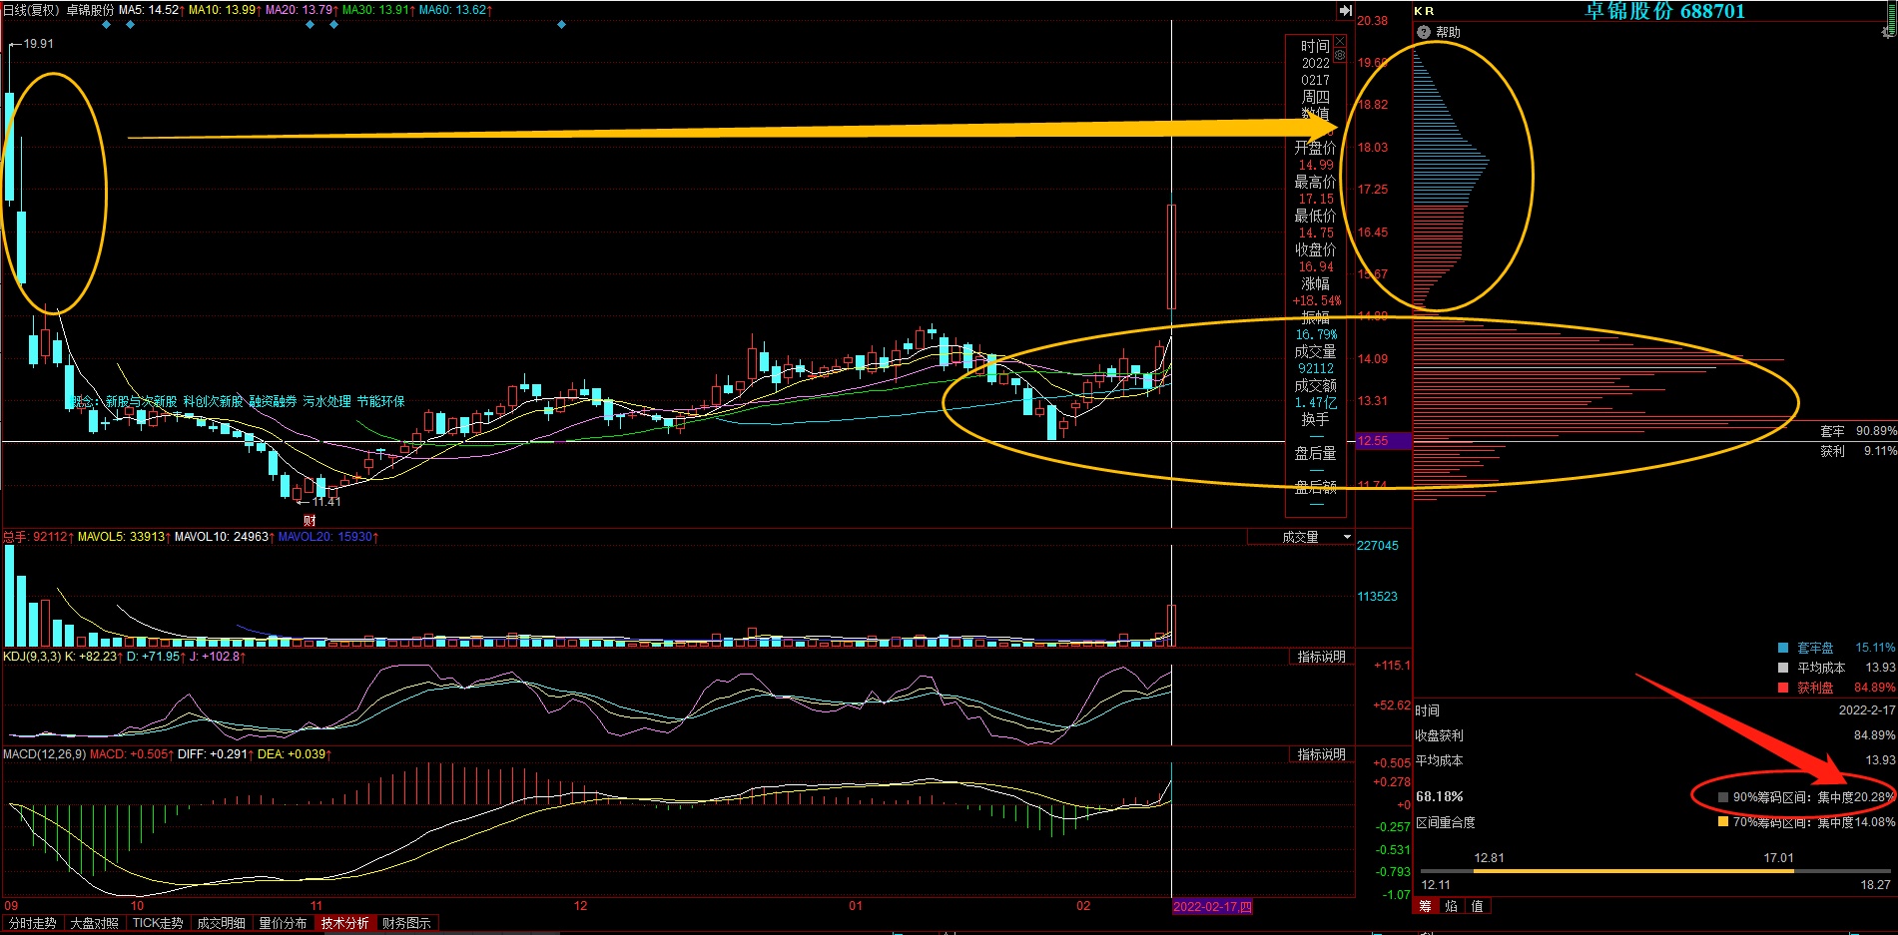The height and width of the screenshot is (935, 1898).
Task: Select the 焰 flame chart tab
Action: pyautogui.click(x=1451, y=906)
